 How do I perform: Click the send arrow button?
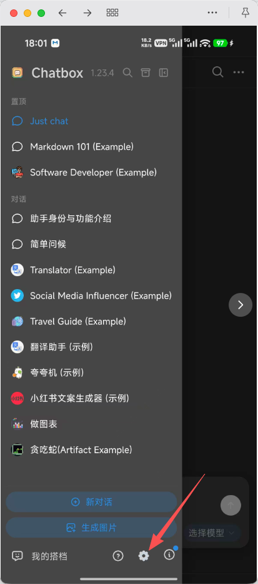coord(231,505)
